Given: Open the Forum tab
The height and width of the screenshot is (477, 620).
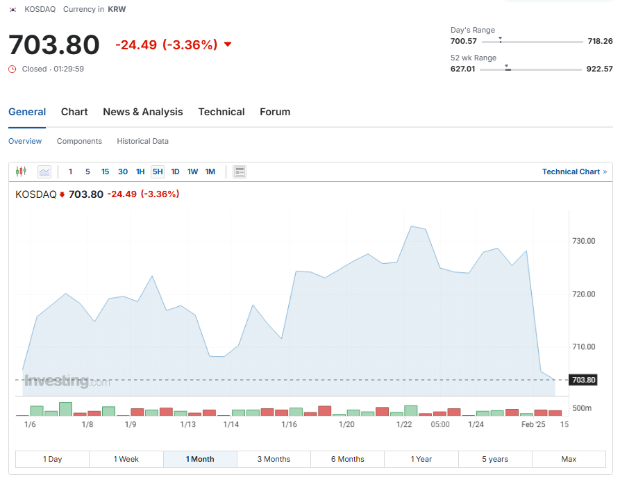Looking at the screenshot, I should 275,112.
